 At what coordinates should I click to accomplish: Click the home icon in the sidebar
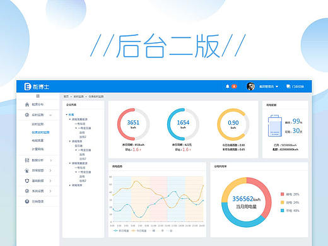[x=27, y=104]
